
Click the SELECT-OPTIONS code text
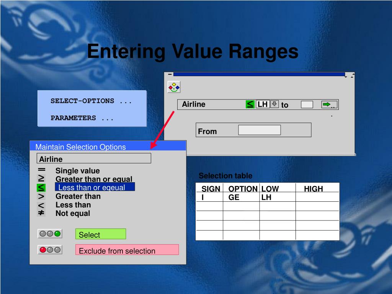coord(91,101)
